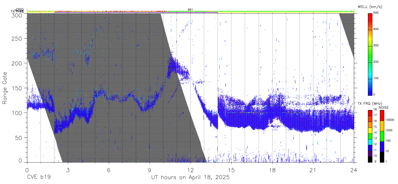
Task: Click the green NOISE legend swatch
Action: pos(381,136)
